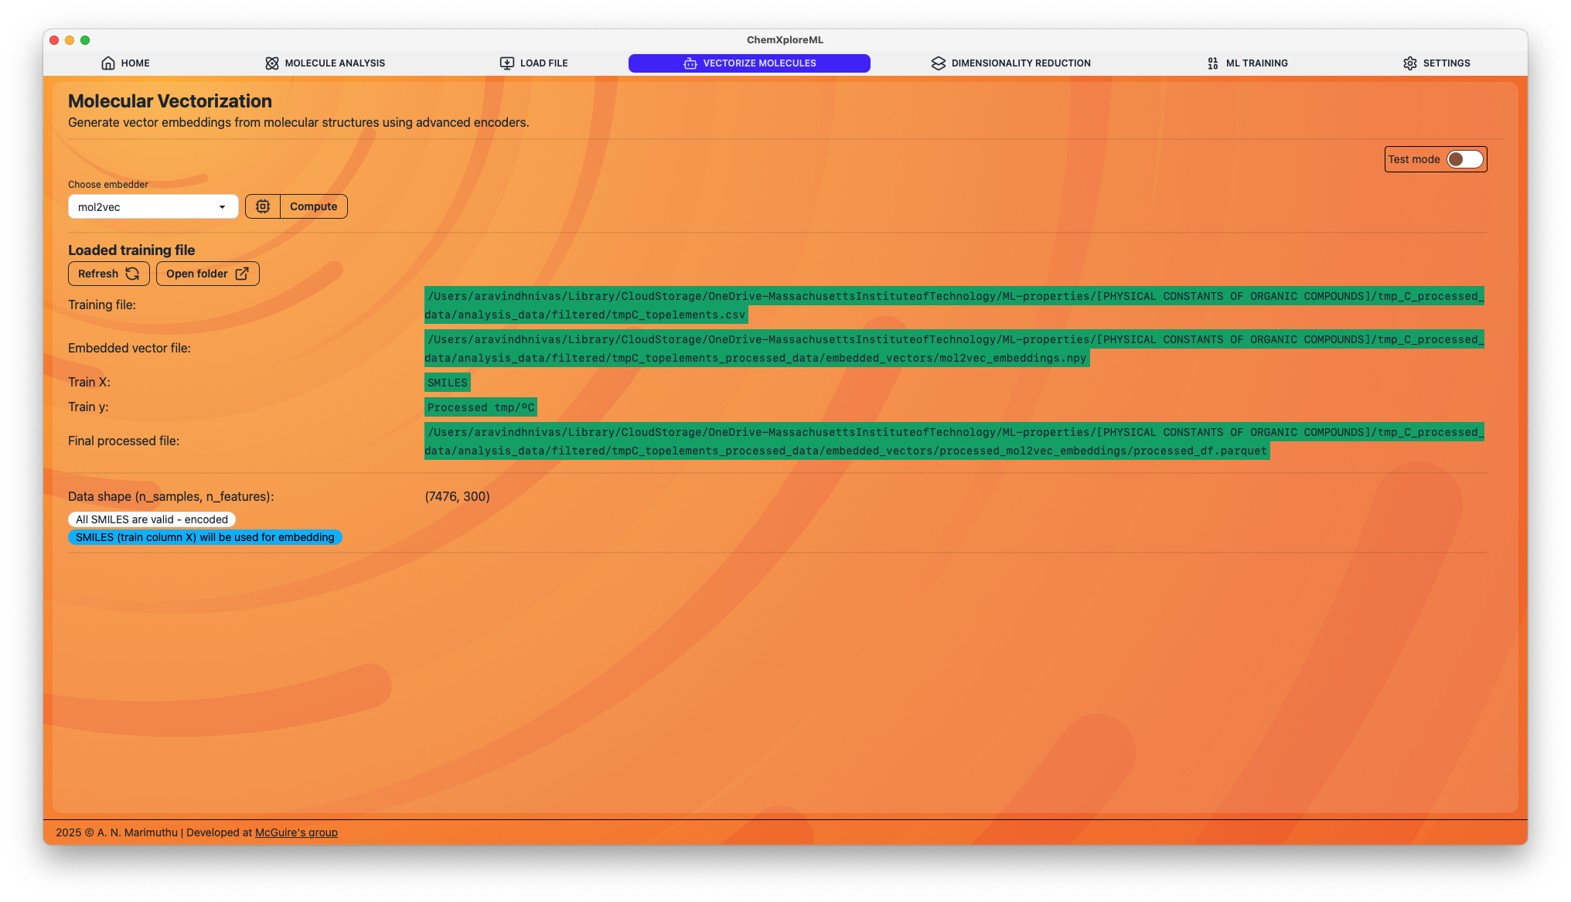1571x902 pixels.
Task: Click the embedded vector file path mol2vec_embeddings.npy
Action: [x=954, y=349]
